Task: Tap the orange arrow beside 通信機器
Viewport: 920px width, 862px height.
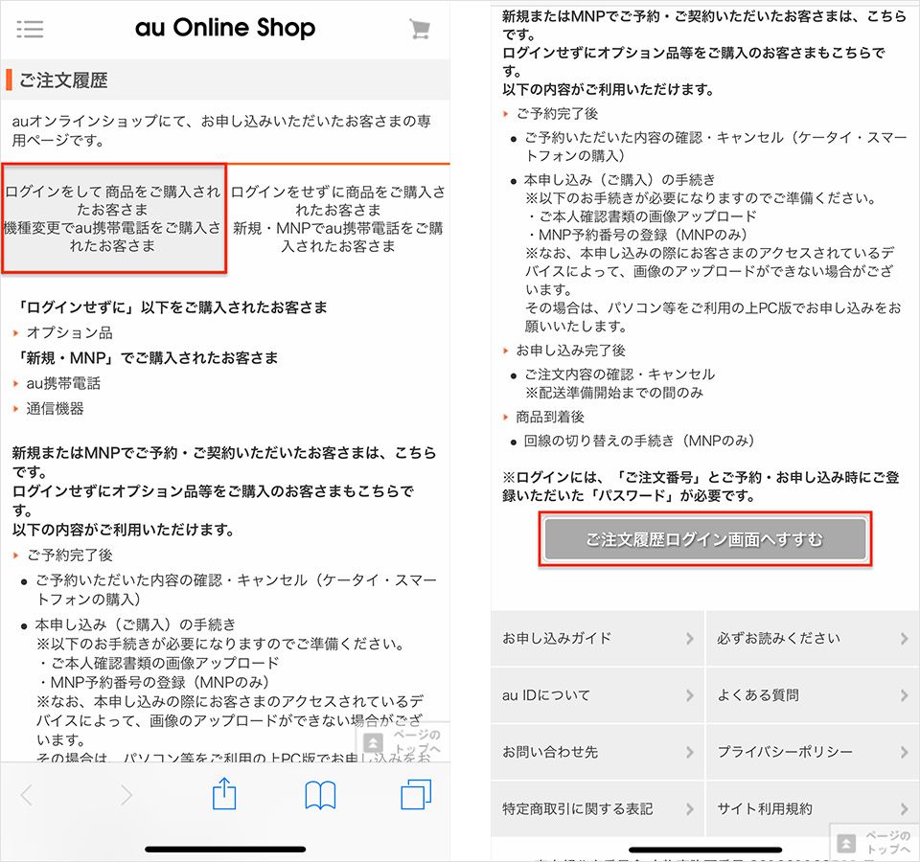Action: click(x=16, y=409)
